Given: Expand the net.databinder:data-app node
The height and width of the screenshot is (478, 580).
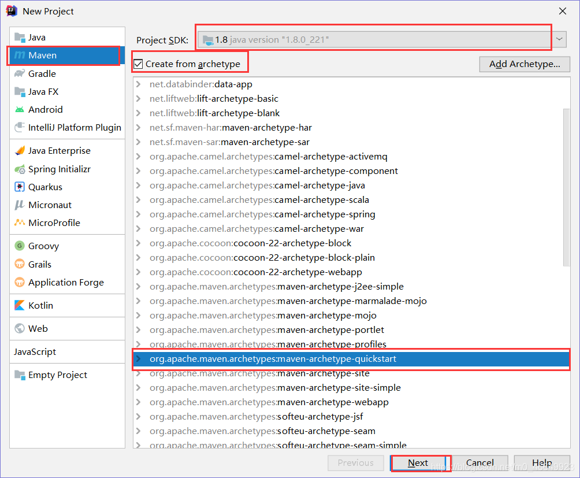Looking at the screenshot, I should 139,84.
